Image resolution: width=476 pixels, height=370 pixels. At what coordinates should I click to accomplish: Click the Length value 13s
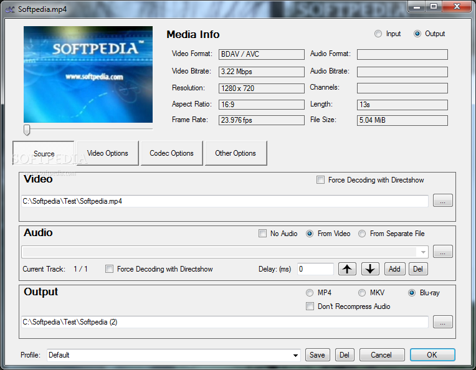pos(402,105)
